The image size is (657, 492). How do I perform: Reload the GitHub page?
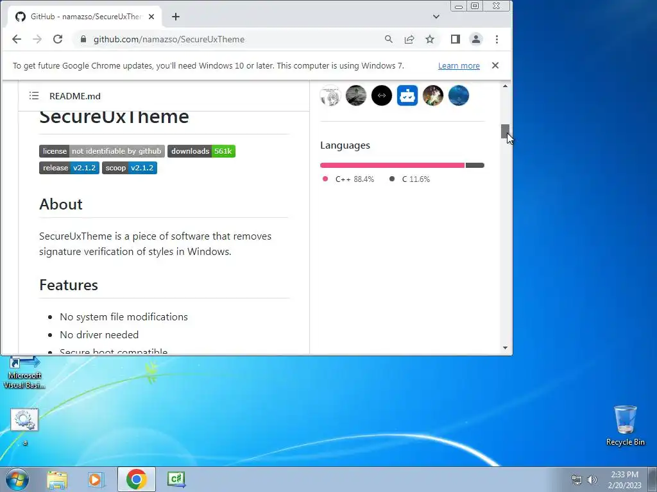(58, 39)
